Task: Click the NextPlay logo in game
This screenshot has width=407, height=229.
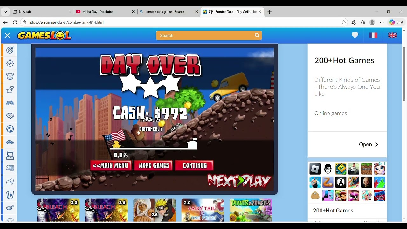Action: [239, 181]
